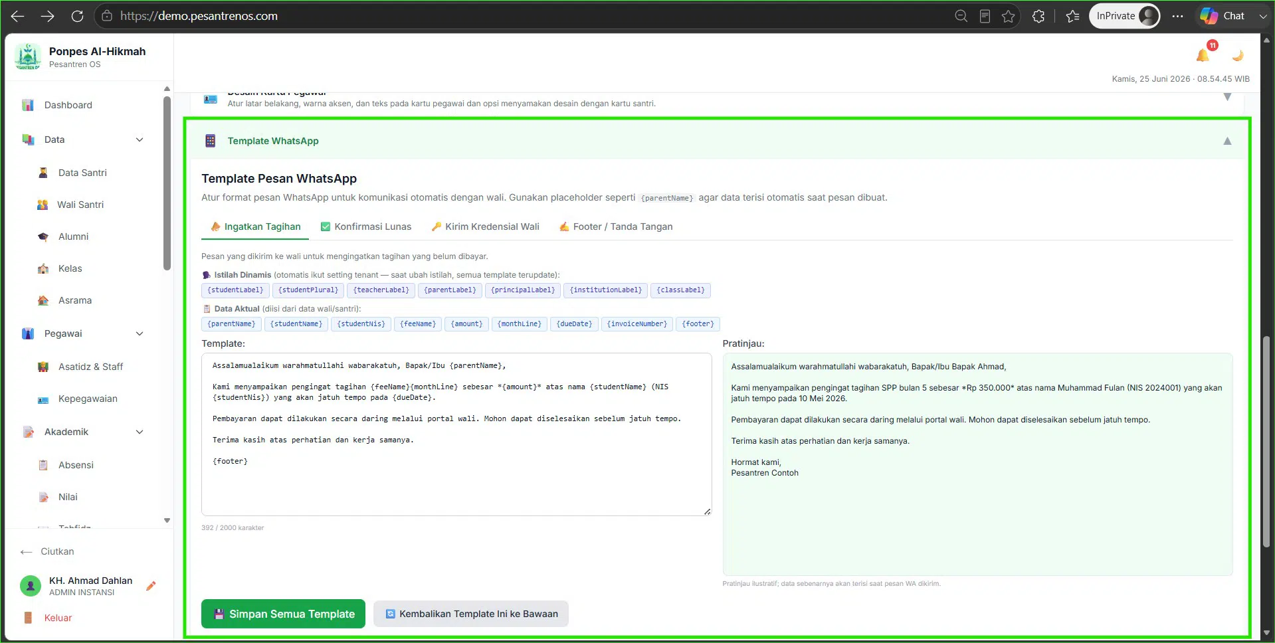Insert the {studentName} placeholder
Image resolution: width=1275 pixels, height=643 pixels.
coord(296,324)
